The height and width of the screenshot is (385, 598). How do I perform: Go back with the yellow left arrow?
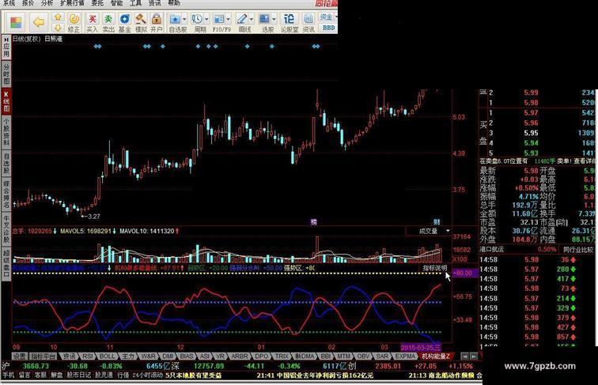39,22
